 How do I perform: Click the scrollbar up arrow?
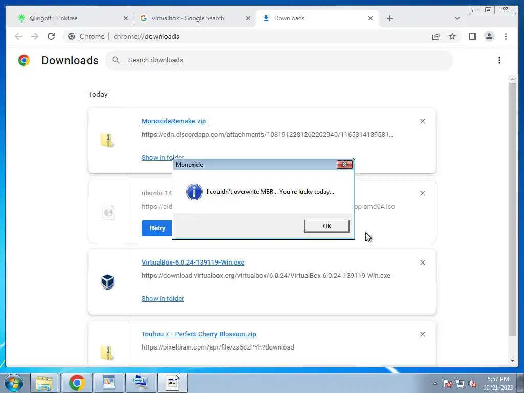(512, 79)
